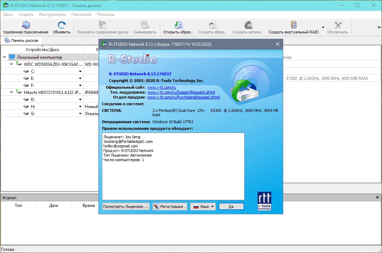Open the Инструменты menu
Screen dimensions: 382x253
pos(52,14)
